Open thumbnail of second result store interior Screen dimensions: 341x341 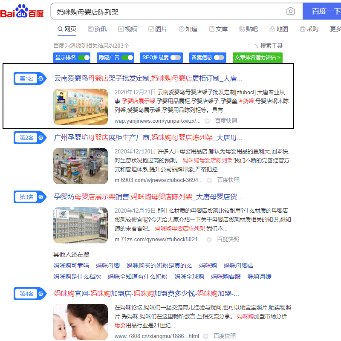[81, 166]
